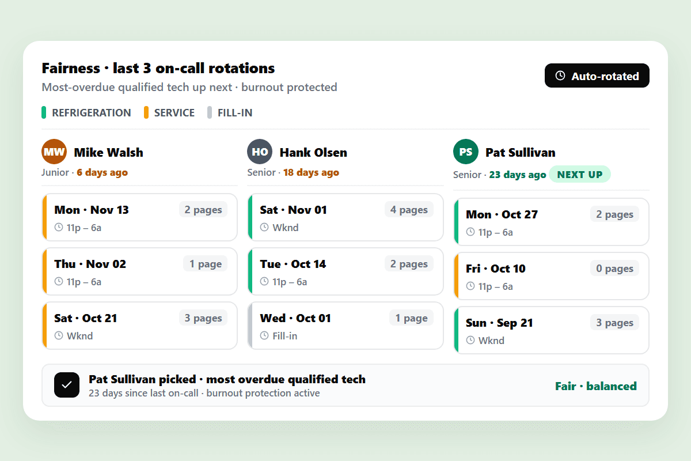Click the clock icon on the Sun Sep 21 card
The height and width of the screenshot is (461, 691).
click(470, 340)
